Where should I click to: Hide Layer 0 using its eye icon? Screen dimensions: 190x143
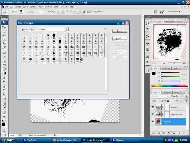pyautogui.click(x=153, y=122)
